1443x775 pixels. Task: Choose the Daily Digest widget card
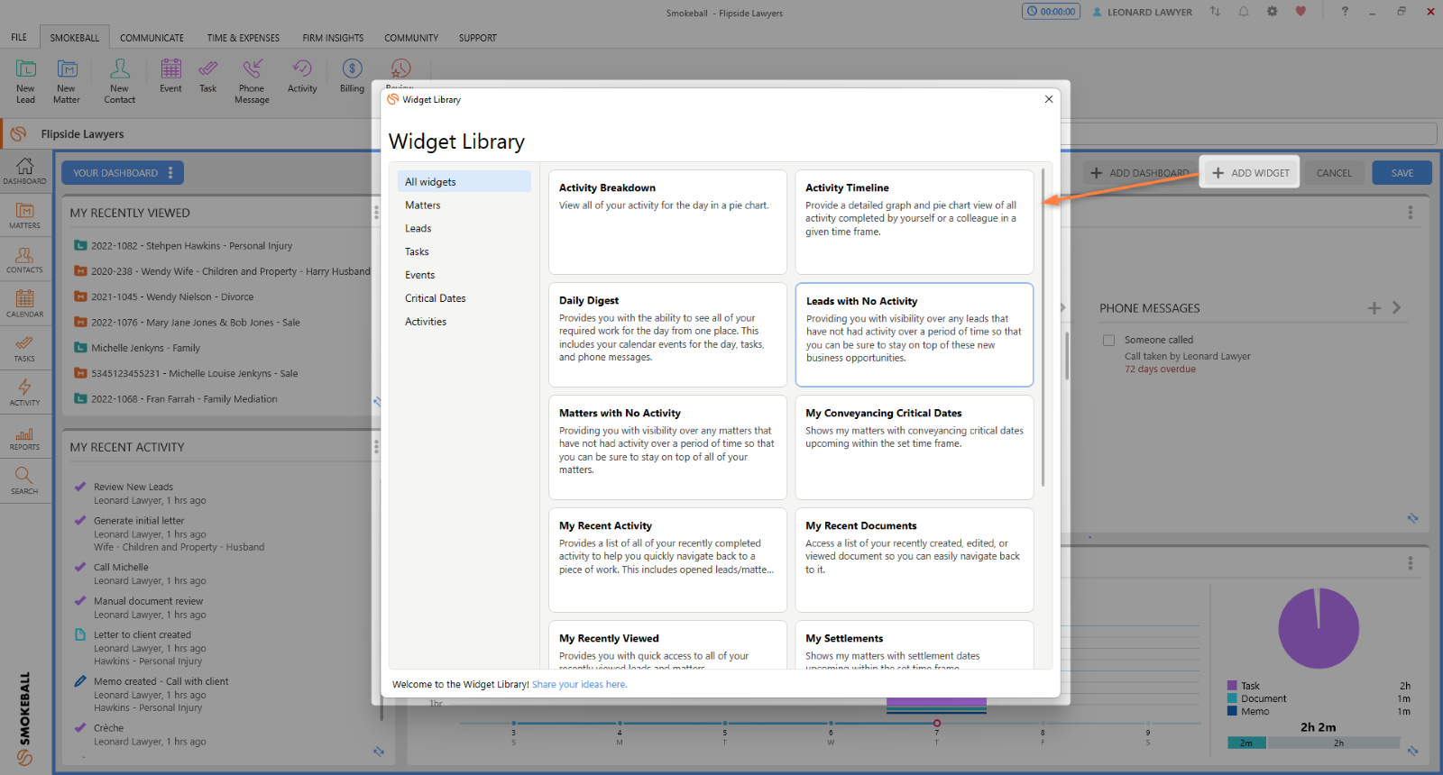tap(667, 334)
